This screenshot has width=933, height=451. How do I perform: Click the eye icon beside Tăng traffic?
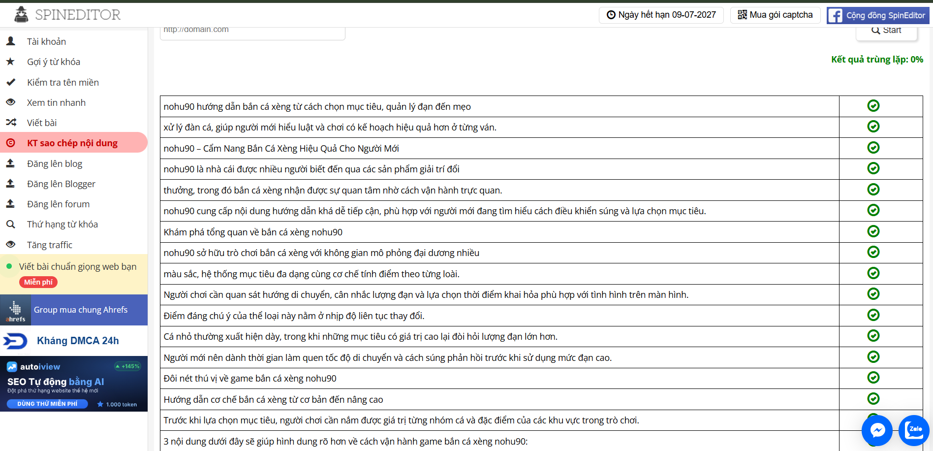click(10, 245)
